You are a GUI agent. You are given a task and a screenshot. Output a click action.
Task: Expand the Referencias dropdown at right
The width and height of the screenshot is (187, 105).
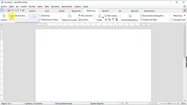point(184,15)
